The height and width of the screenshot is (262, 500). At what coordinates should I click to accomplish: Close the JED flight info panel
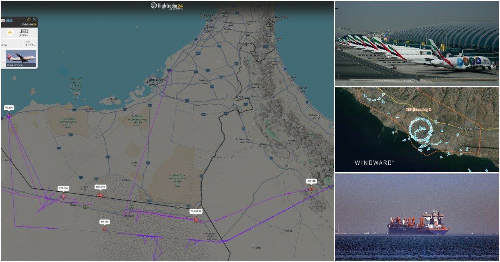pyautogui.click(x=35, y=20)
